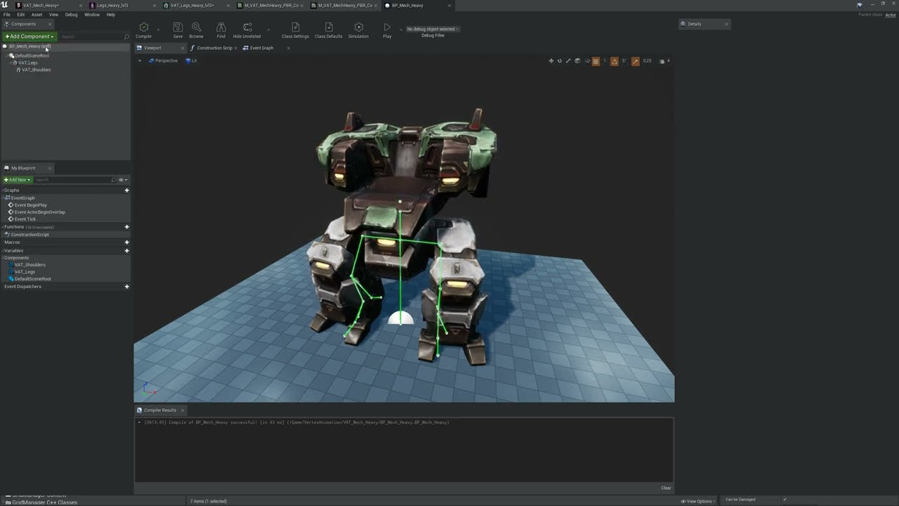This screenshot has height=506, width=899.
Task: Open the Debug menu
Action: pos(71,15)
